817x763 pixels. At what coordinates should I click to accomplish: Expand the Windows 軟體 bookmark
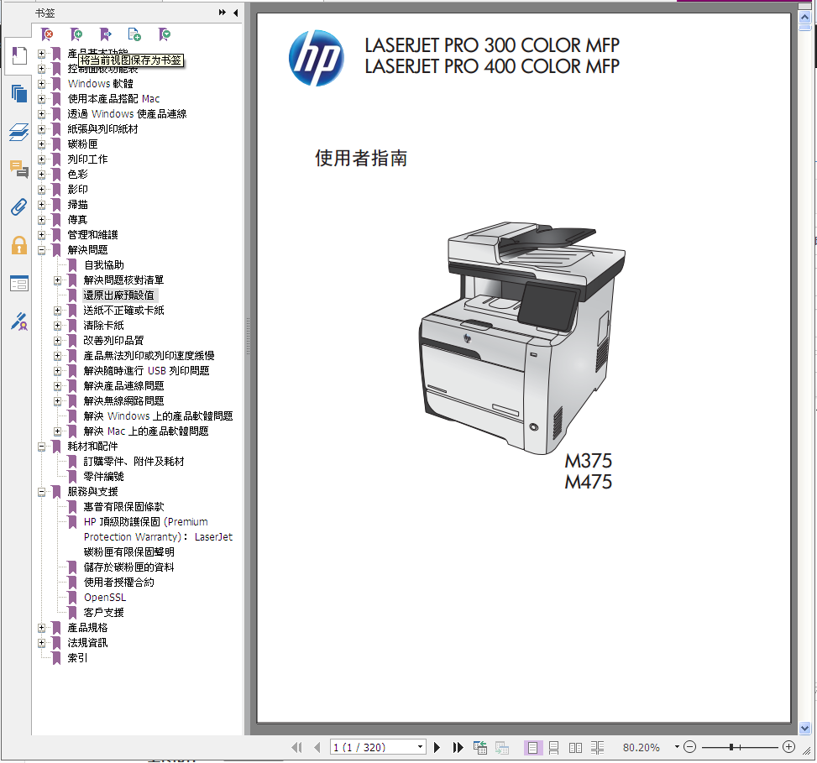click(x=42, y=83)
